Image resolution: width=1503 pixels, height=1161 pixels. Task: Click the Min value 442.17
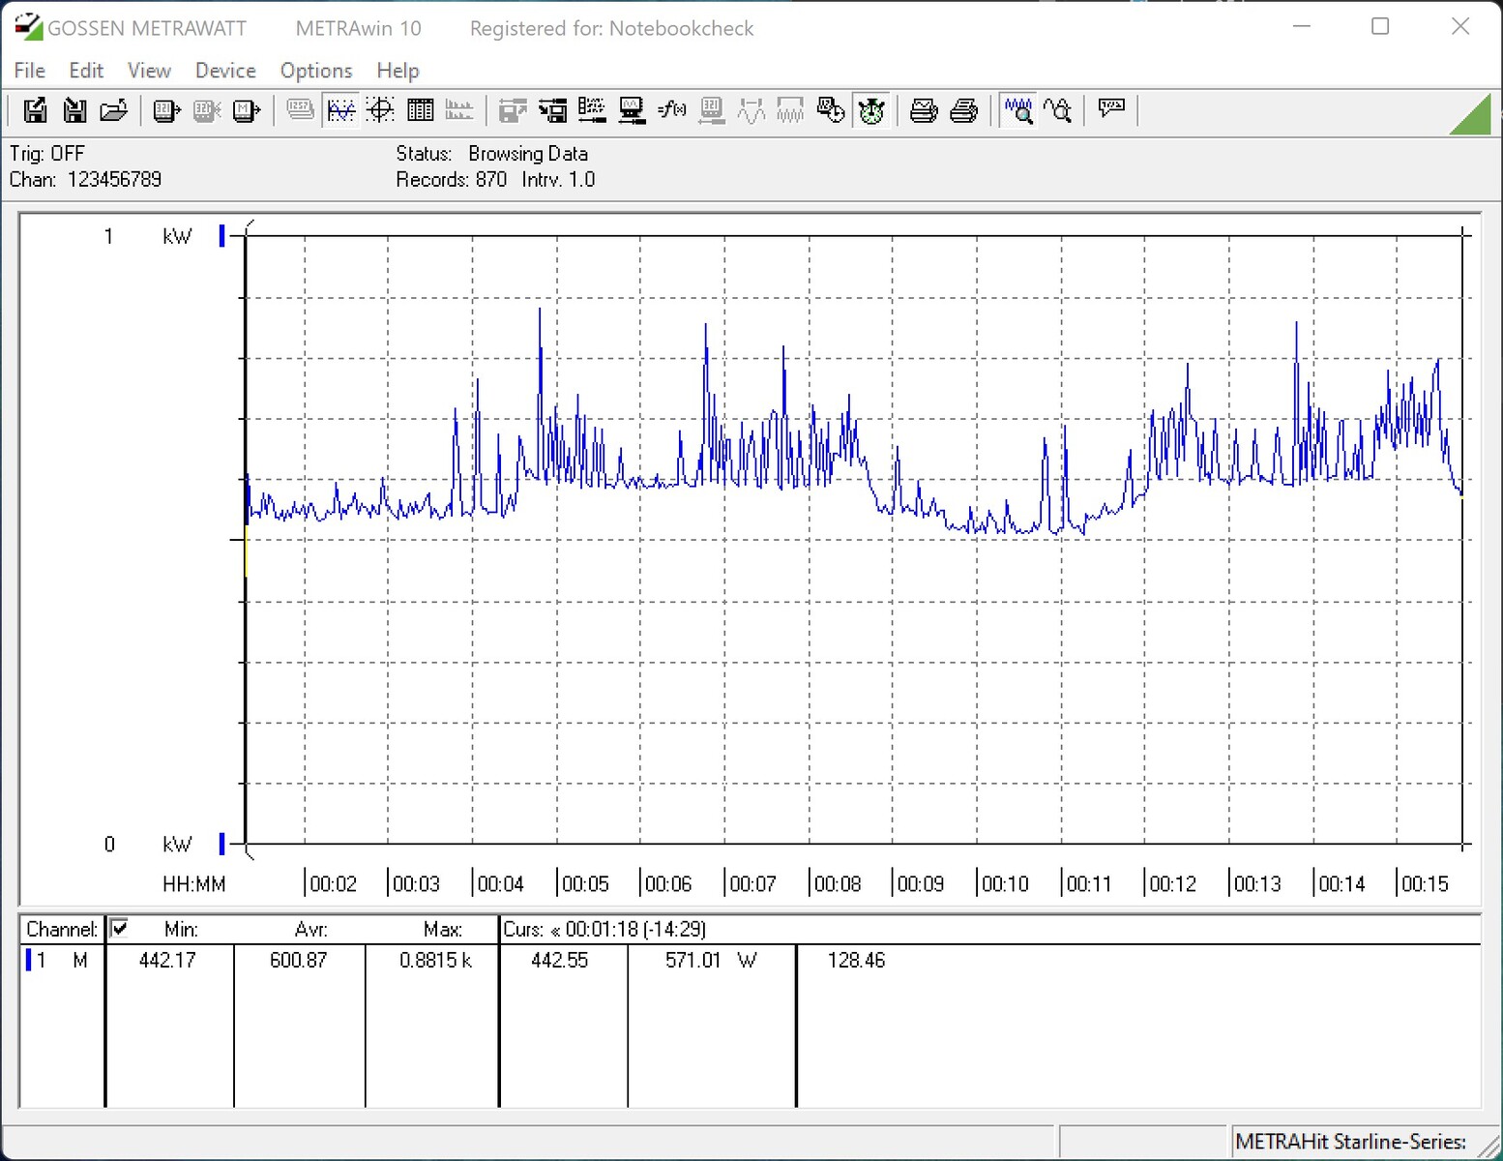pyautogui.click(x=167, y=961)
